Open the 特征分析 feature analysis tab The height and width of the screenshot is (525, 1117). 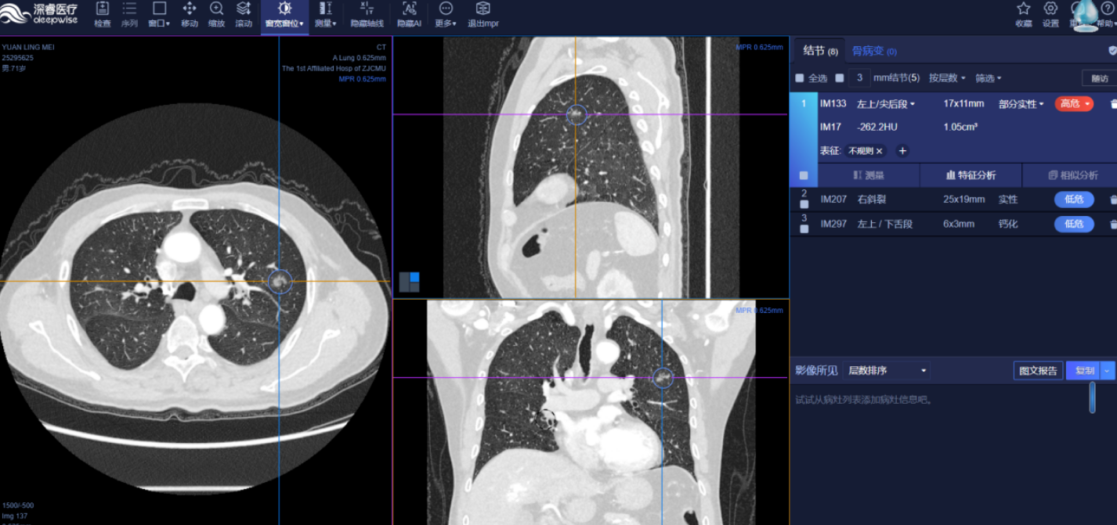coord(971,175)
